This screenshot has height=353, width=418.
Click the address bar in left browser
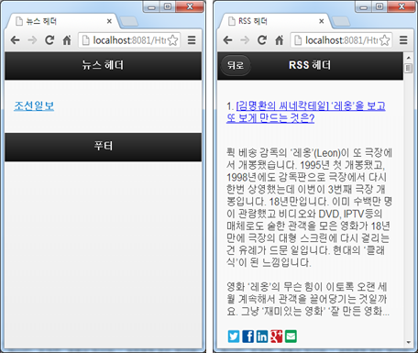(x=129, y=40)
